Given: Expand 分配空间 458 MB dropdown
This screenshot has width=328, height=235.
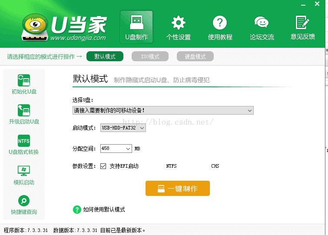Looking at the screenshot, I should tap(116, 149).
